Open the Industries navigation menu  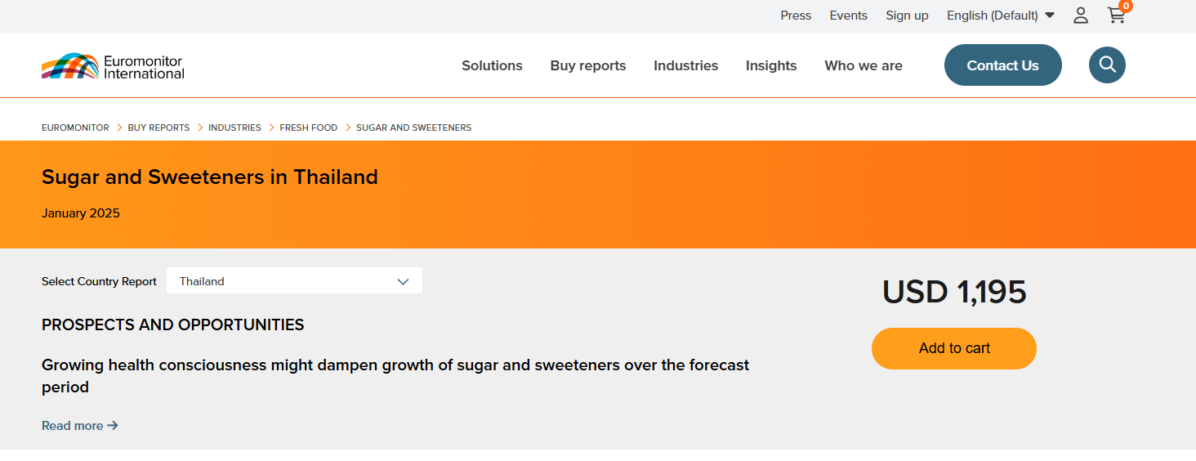[x=685, y=66]
